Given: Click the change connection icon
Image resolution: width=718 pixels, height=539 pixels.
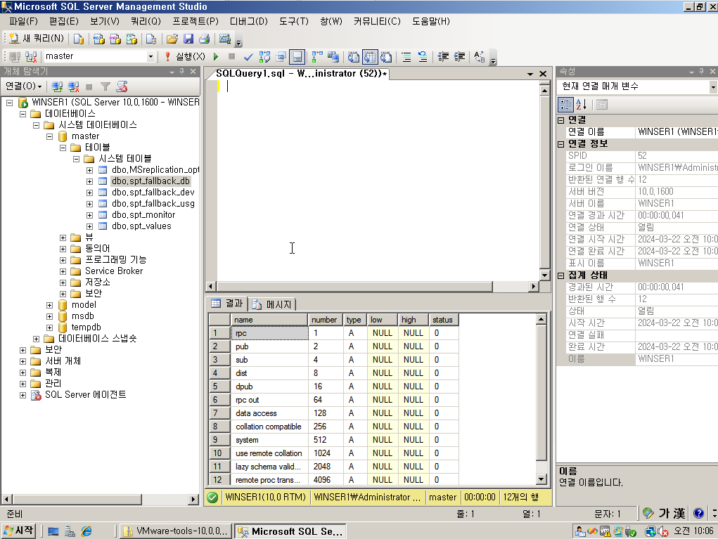Looking at the screenshot, I should tap(31, 56).
